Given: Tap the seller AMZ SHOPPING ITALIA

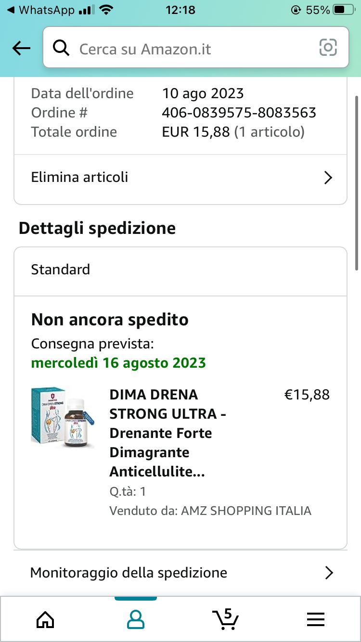Looking at the screenshot, I should pyautogui.click(x=246, y=511).
